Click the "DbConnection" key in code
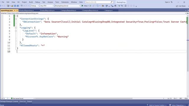This screenshot has height=106, width=189. 32,22
